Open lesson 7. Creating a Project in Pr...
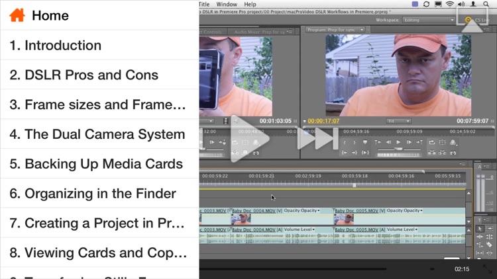 pos(99,223)
